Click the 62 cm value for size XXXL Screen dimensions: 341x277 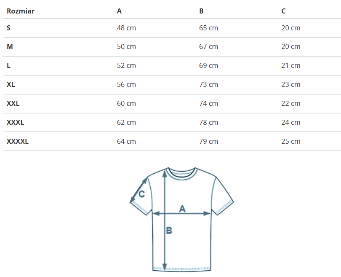point(126,122)
